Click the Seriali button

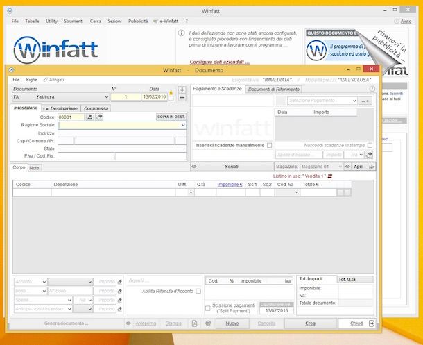[x=232, y=167]
